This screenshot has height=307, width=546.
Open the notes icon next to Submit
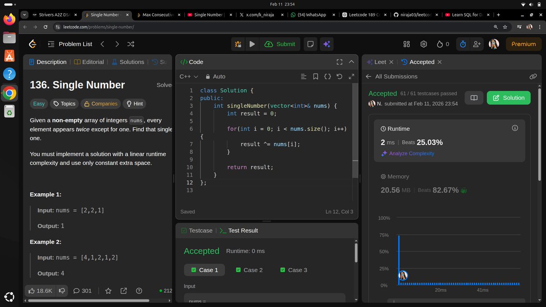point(310,44)
